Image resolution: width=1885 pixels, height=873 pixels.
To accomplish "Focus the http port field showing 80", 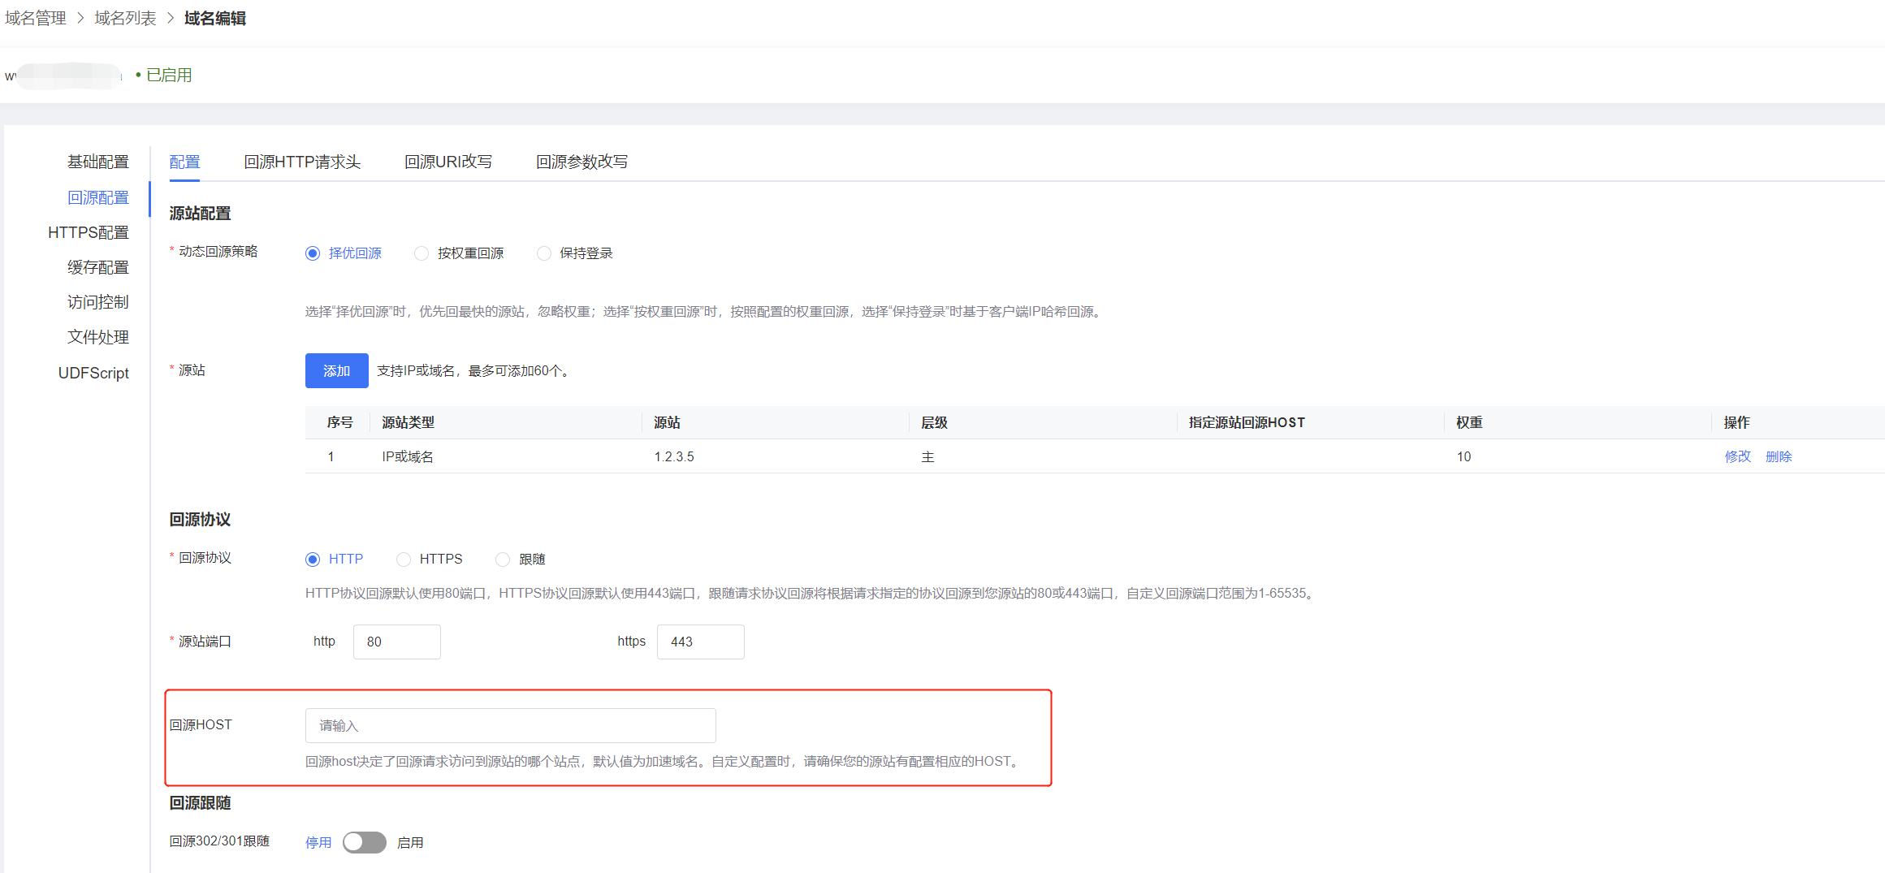I will pos(397,642).
